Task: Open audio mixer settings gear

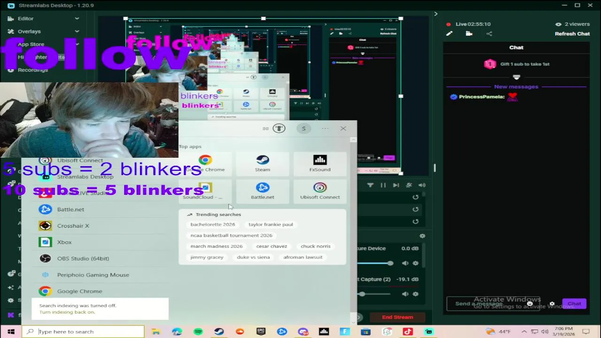Action: pyautogui.click(x=422, y=236)
